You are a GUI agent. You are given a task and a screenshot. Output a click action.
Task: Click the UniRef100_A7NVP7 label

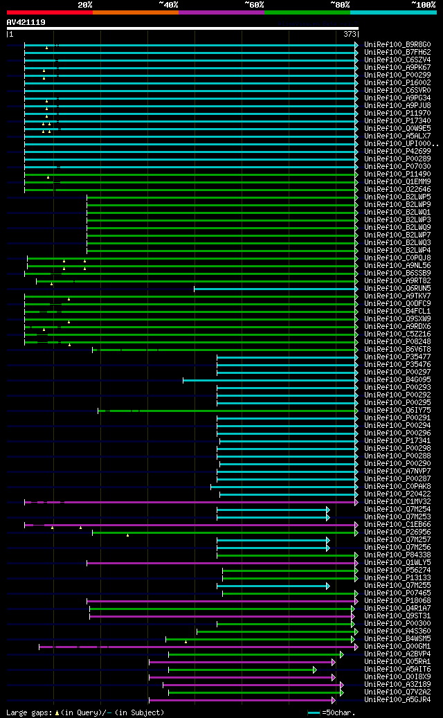397,471
